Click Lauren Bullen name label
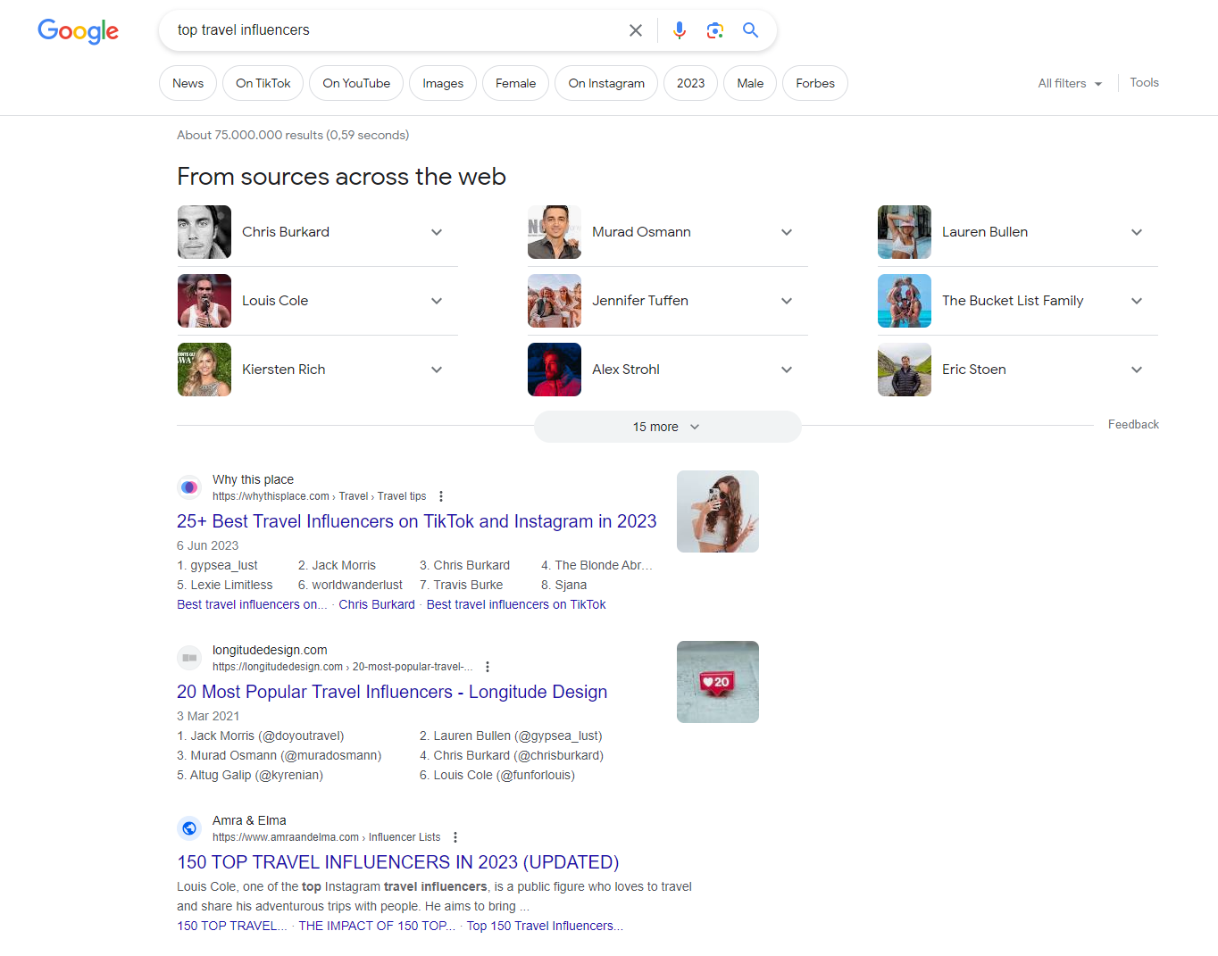1218x956 pixels. (x=985, y=232)
